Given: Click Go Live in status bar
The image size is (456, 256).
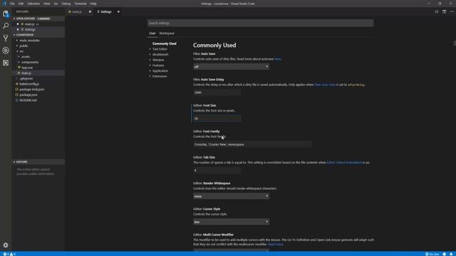Looking at the screenshot, I should coord(432,254).
